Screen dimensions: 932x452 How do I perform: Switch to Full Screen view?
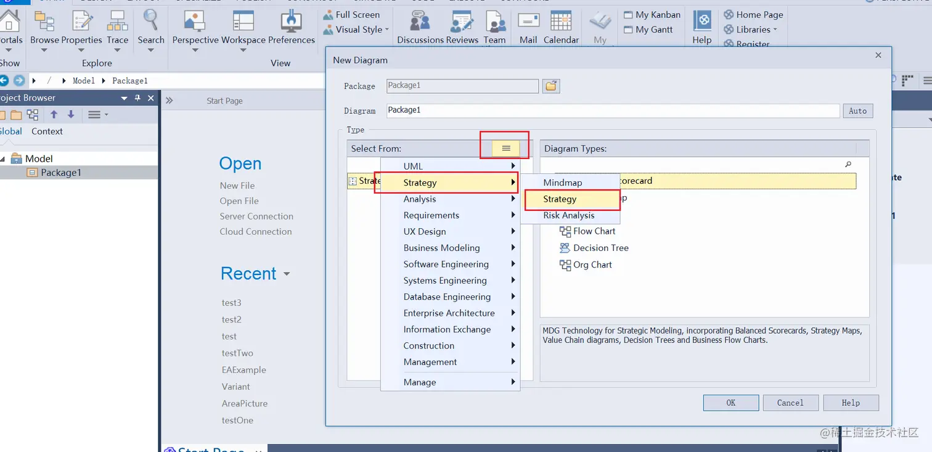point(352,15)
